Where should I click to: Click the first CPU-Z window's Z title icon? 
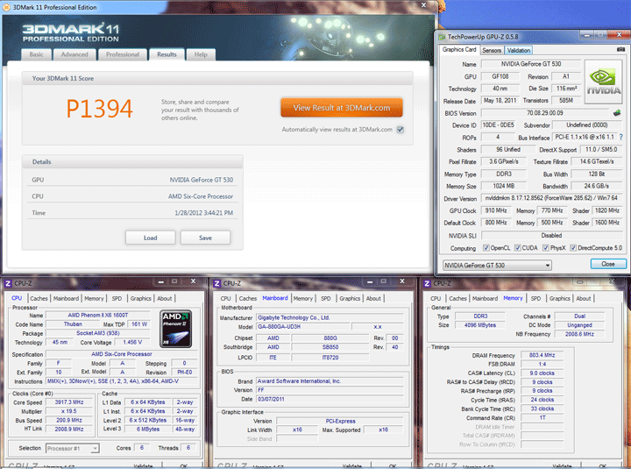click(8, 283)
